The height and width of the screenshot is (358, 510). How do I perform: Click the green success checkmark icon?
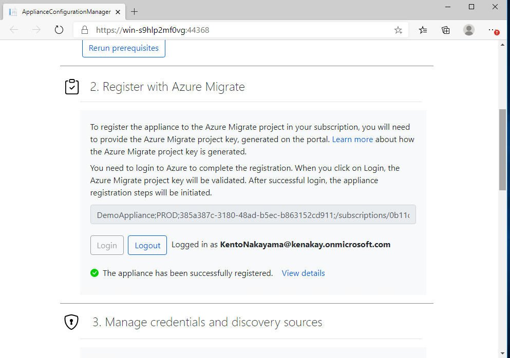pyautogui.click(x=95, y=273)
